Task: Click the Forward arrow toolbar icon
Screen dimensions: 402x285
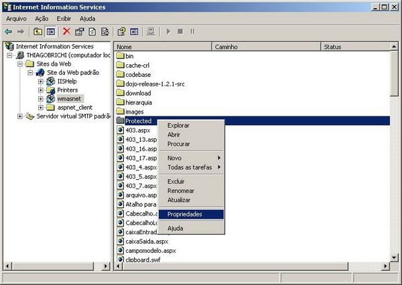Action: pos(21,31)
